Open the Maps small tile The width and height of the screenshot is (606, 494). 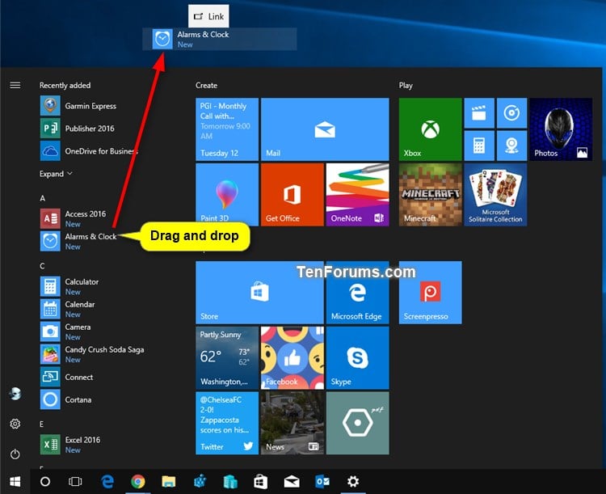pos(511,146)
